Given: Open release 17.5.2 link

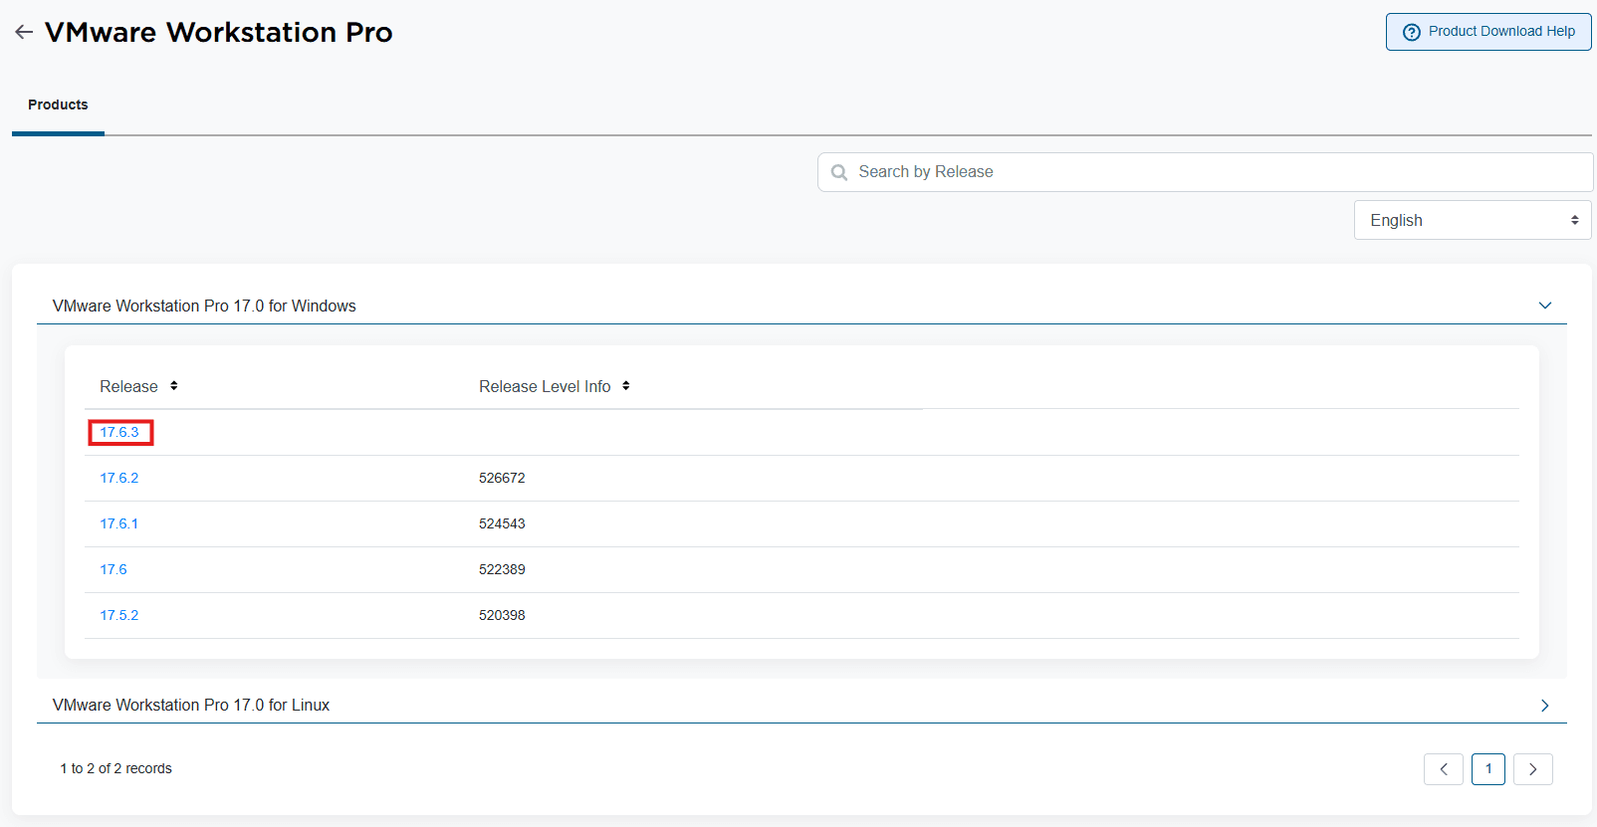Looking at the screenshot, I should coord(119,615).
